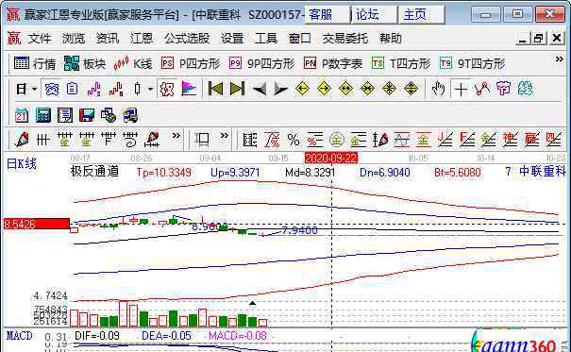Open the calculator icon

point(43,115)
